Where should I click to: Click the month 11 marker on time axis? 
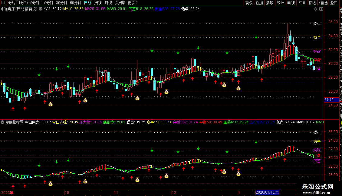(116, 192)
